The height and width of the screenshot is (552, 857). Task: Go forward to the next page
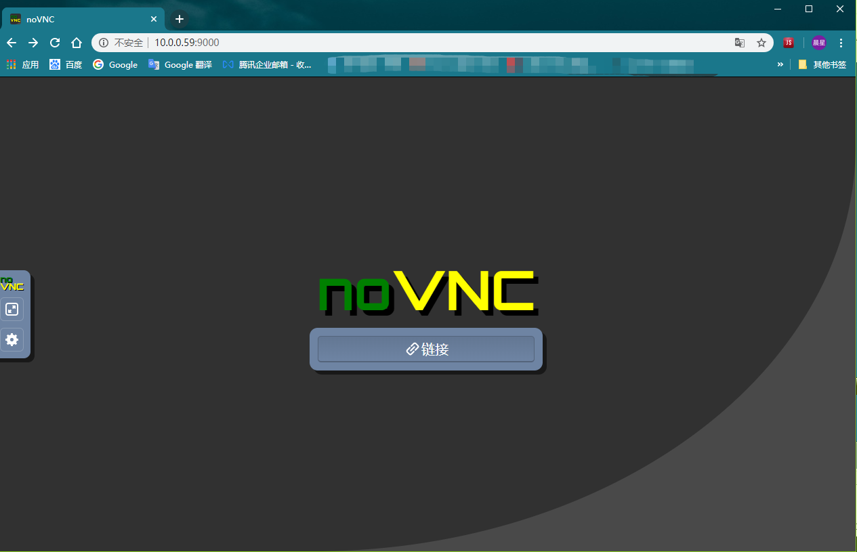pyautogui.click(x=33, y=43)
